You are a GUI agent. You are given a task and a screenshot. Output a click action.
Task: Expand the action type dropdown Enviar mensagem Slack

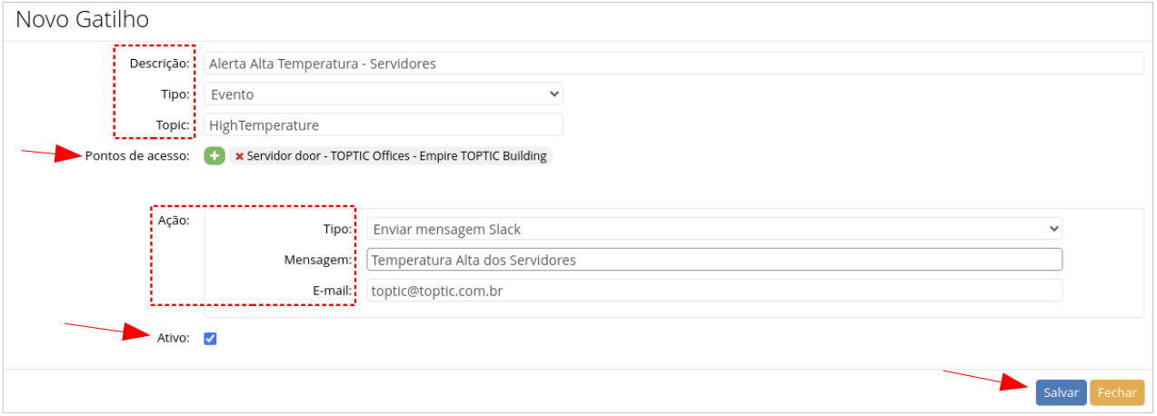[x=713, y=229]
